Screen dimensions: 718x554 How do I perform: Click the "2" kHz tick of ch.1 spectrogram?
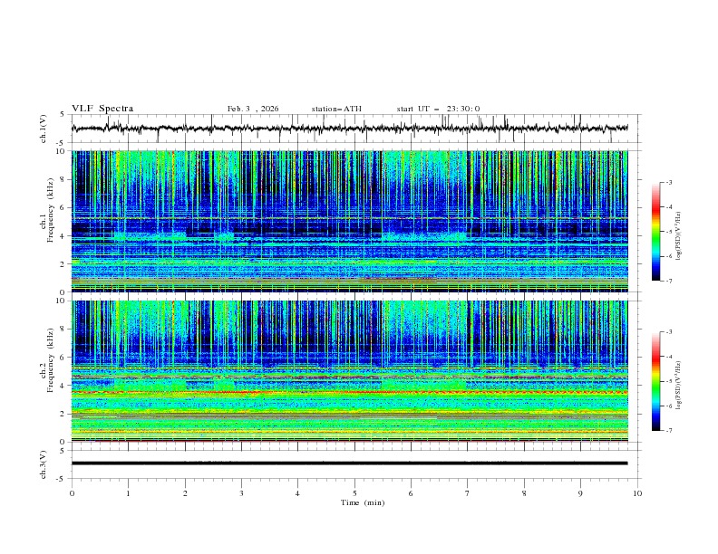pos(63,264)
